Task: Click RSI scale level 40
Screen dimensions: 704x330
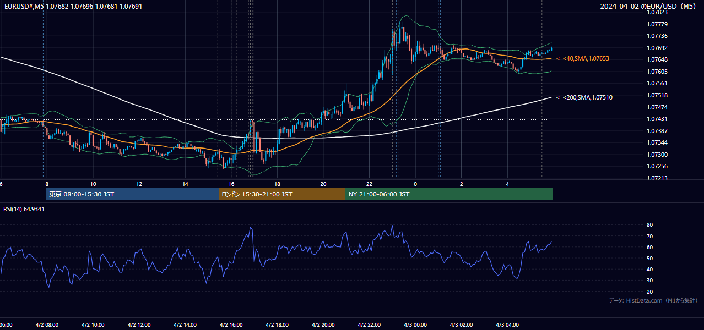Action: click(650, 269)
